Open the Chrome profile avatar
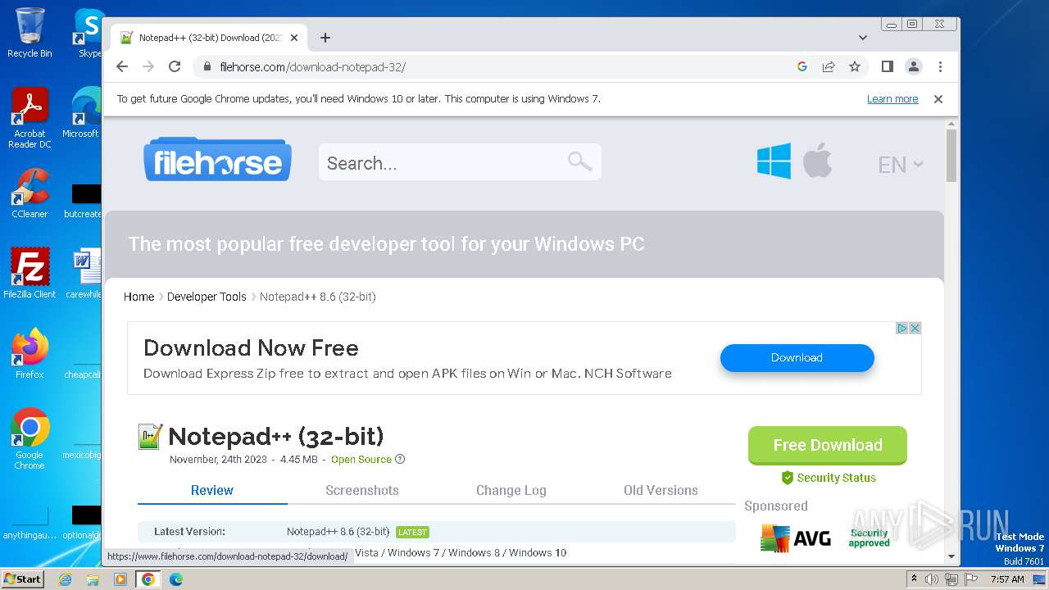 click(x=913, y=66)
